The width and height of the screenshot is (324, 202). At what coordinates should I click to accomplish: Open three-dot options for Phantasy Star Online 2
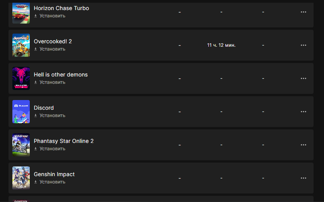(x=304, y=145)
